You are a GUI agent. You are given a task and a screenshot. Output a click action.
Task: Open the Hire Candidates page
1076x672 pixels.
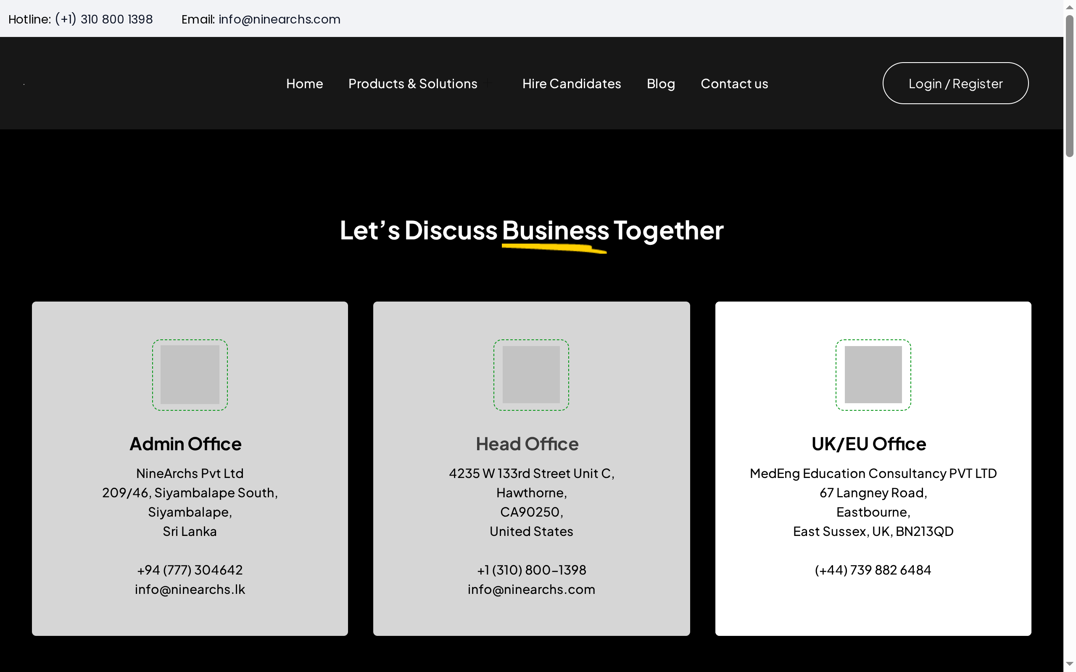(x=571, y=84)
